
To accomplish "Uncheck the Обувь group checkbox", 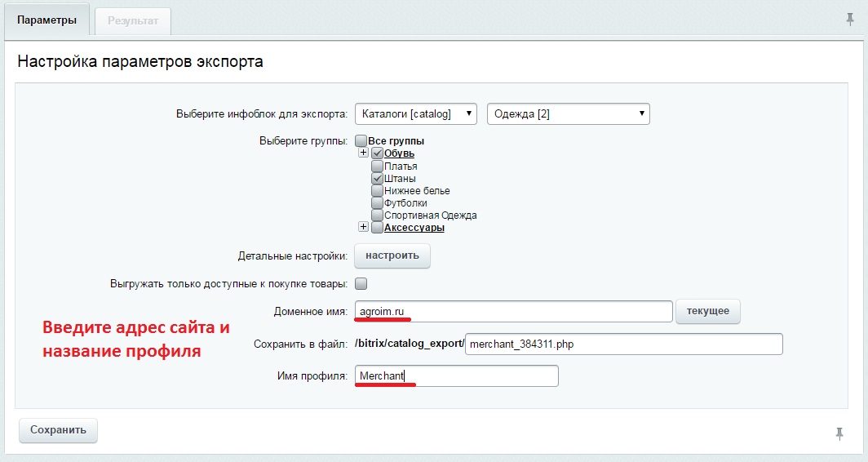I will pyautogui.click(x=377, y=153).
